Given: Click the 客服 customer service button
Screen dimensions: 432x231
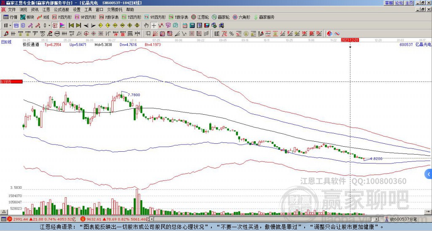Looking at the screenshot, I should tap(389, 3).
